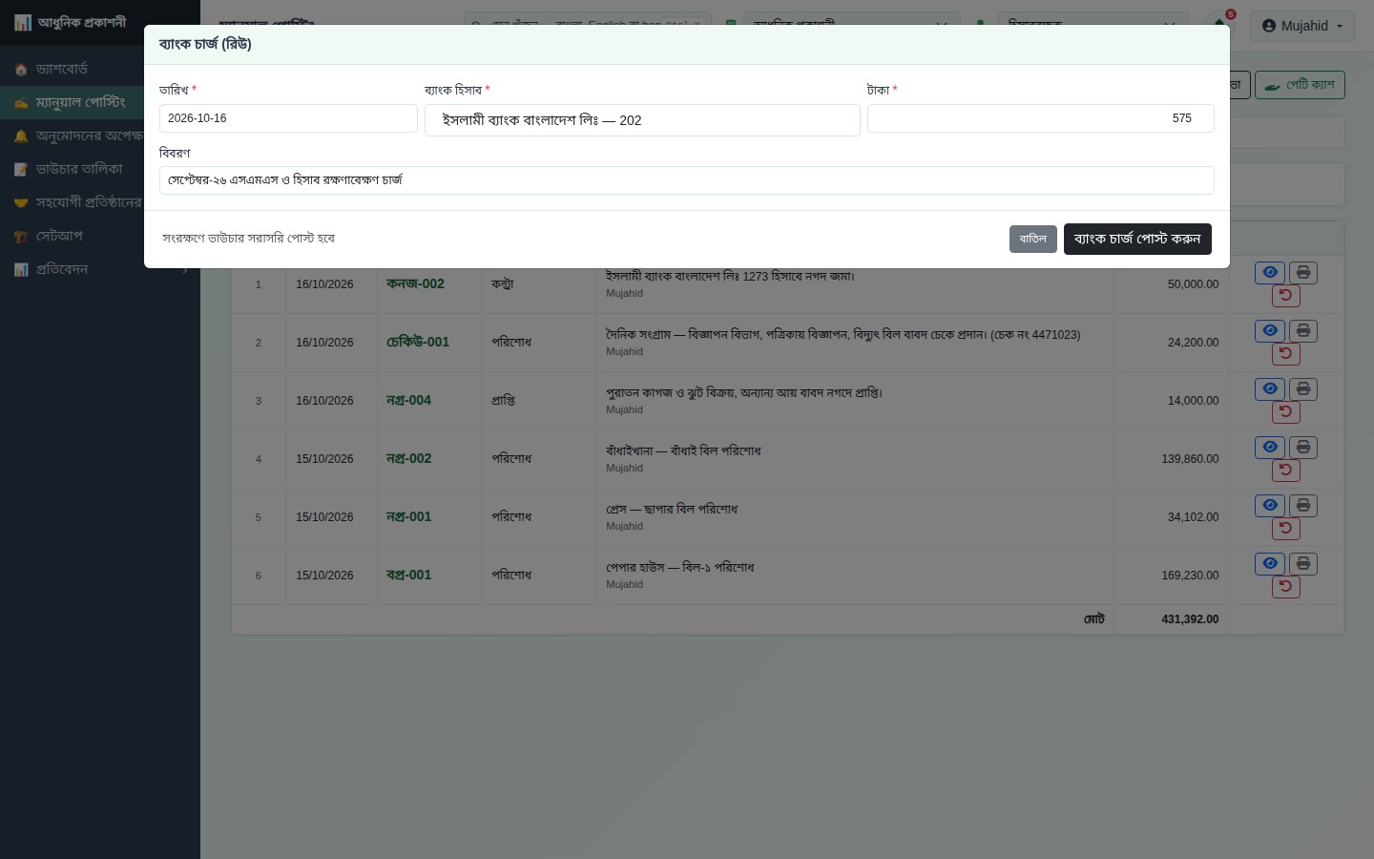
Task: Click printer icon for voucher নপ্র-001
Action: pos(1303,506)
